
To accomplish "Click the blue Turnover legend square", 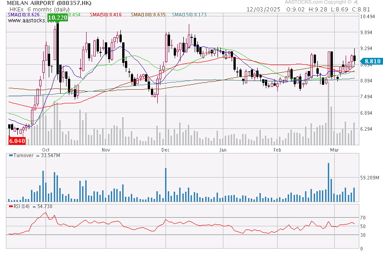I will [10, 156].
